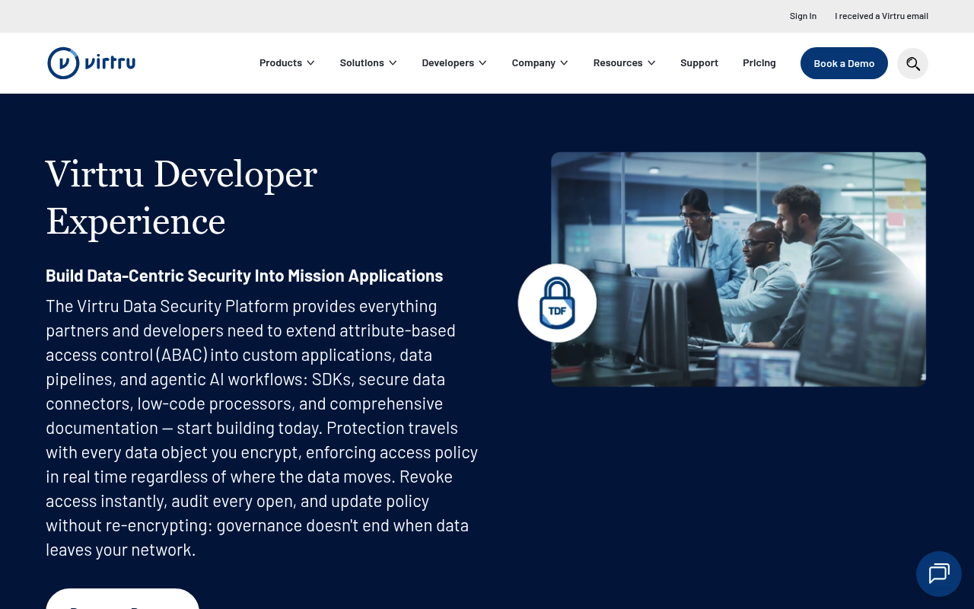Expand the Products chevron
The image size is (974, 609).
(310, 63)
